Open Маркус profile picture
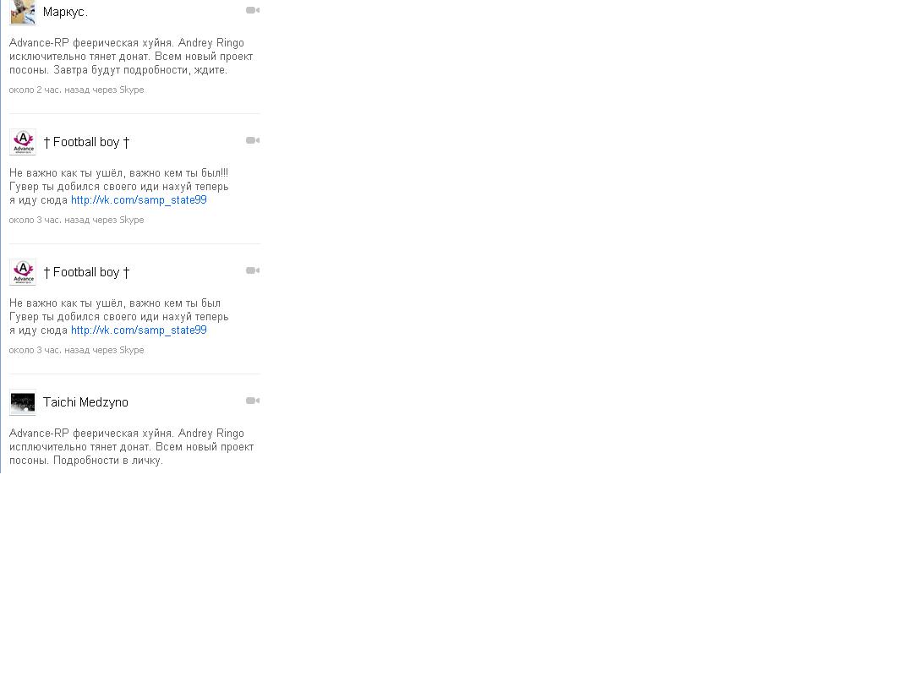924x682 pixels. click(x=22, y=13)
